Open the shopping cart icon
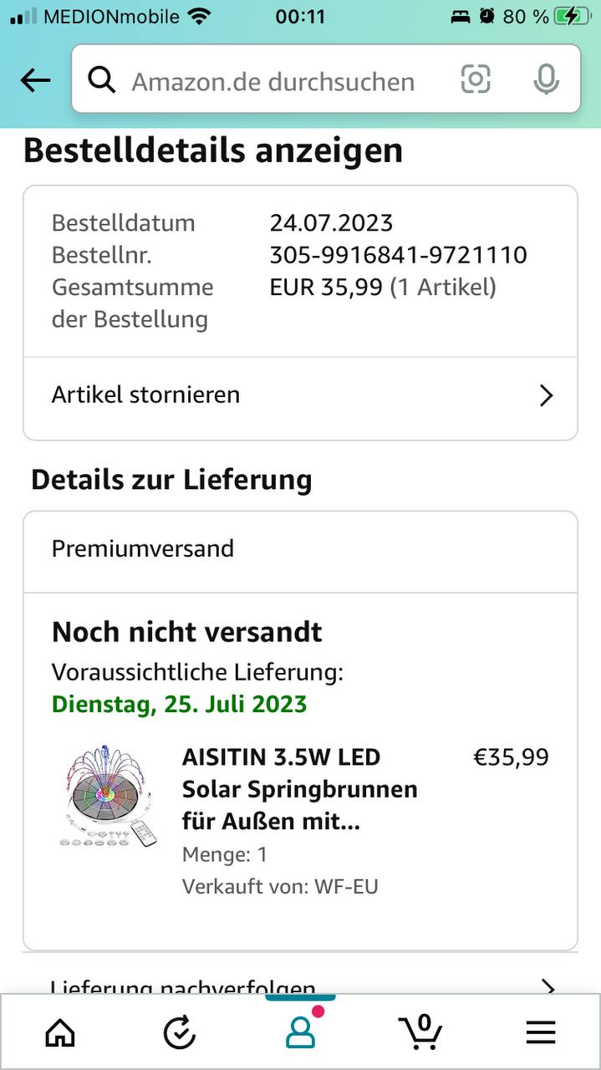601x1070 pixels. pos(421,1032)
